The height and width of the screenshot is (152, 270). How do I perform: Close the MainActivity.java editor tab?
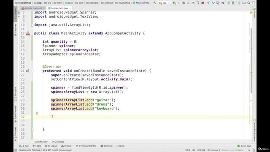[70, 8]
